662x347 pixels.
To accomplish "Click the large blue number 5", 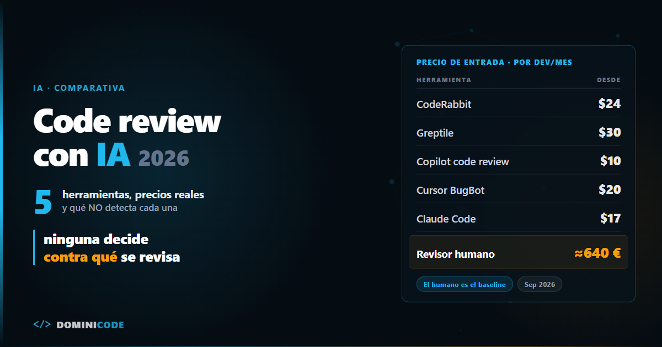I will click(x=43, y=202).
